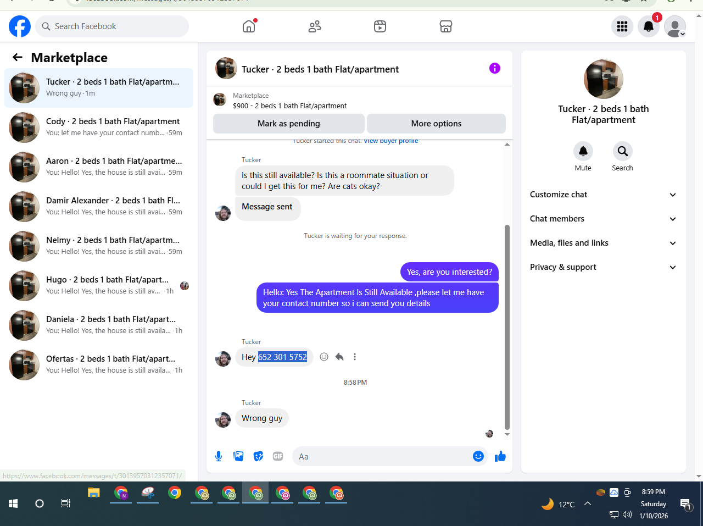Click the GIF icon in composer
This screenshot has width=703, height=526.
coord(278,456)
